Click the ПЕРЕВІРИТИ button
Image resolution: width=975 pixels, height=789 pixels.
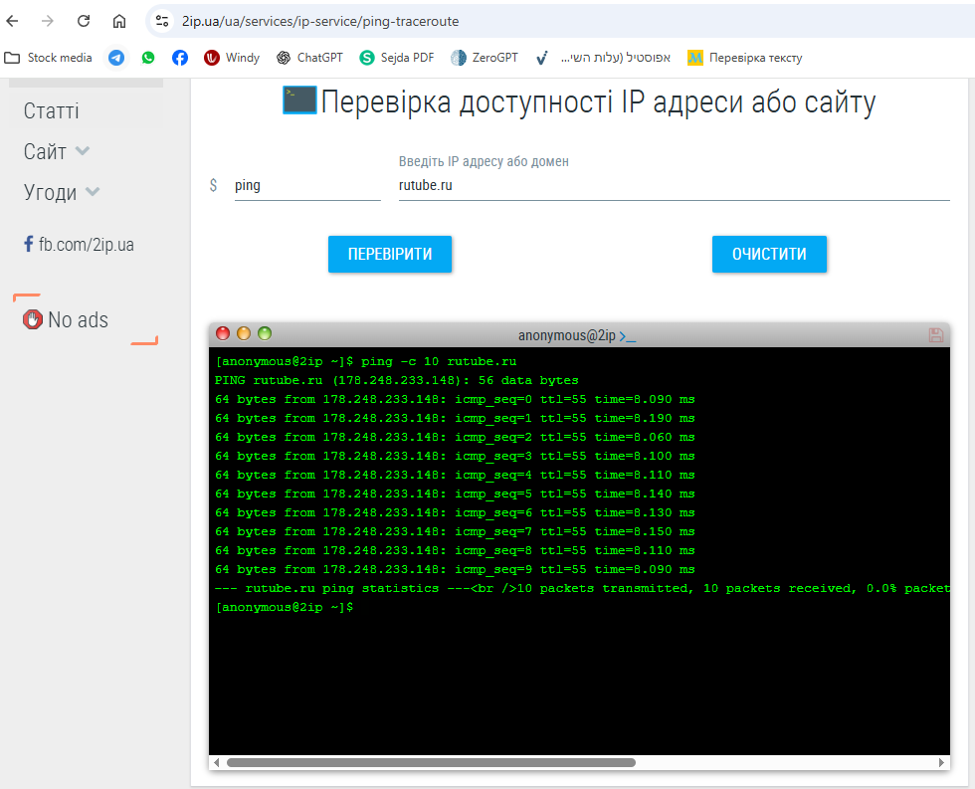coord(390,254)
